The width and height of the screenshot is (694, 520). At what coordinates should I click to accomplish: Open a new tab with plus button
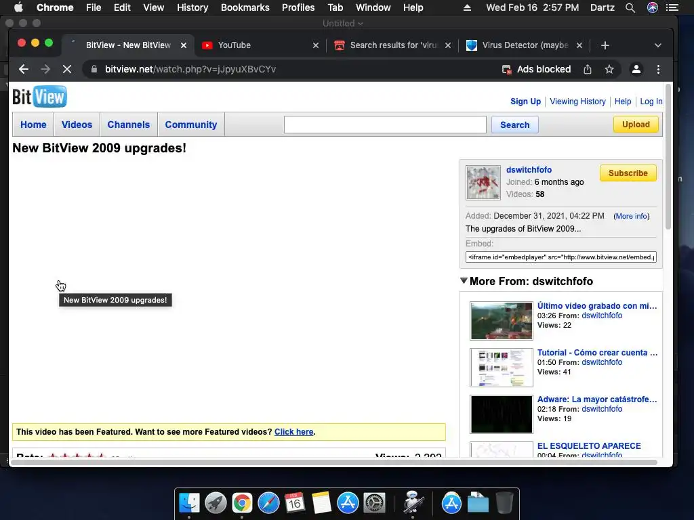coord(605,45)
